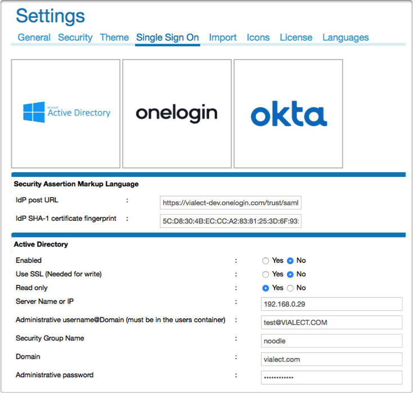
Task: Click the Domain label
Action: pos(28,356)
